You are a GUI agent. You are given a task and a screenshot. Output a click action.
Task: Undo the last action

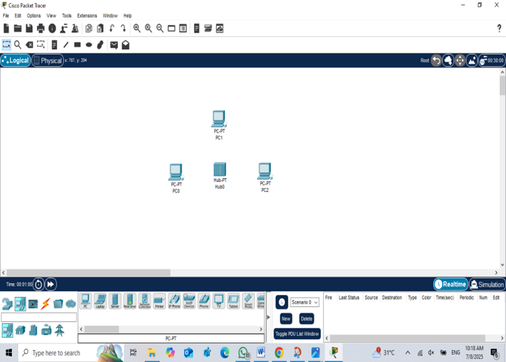(112, 28)
